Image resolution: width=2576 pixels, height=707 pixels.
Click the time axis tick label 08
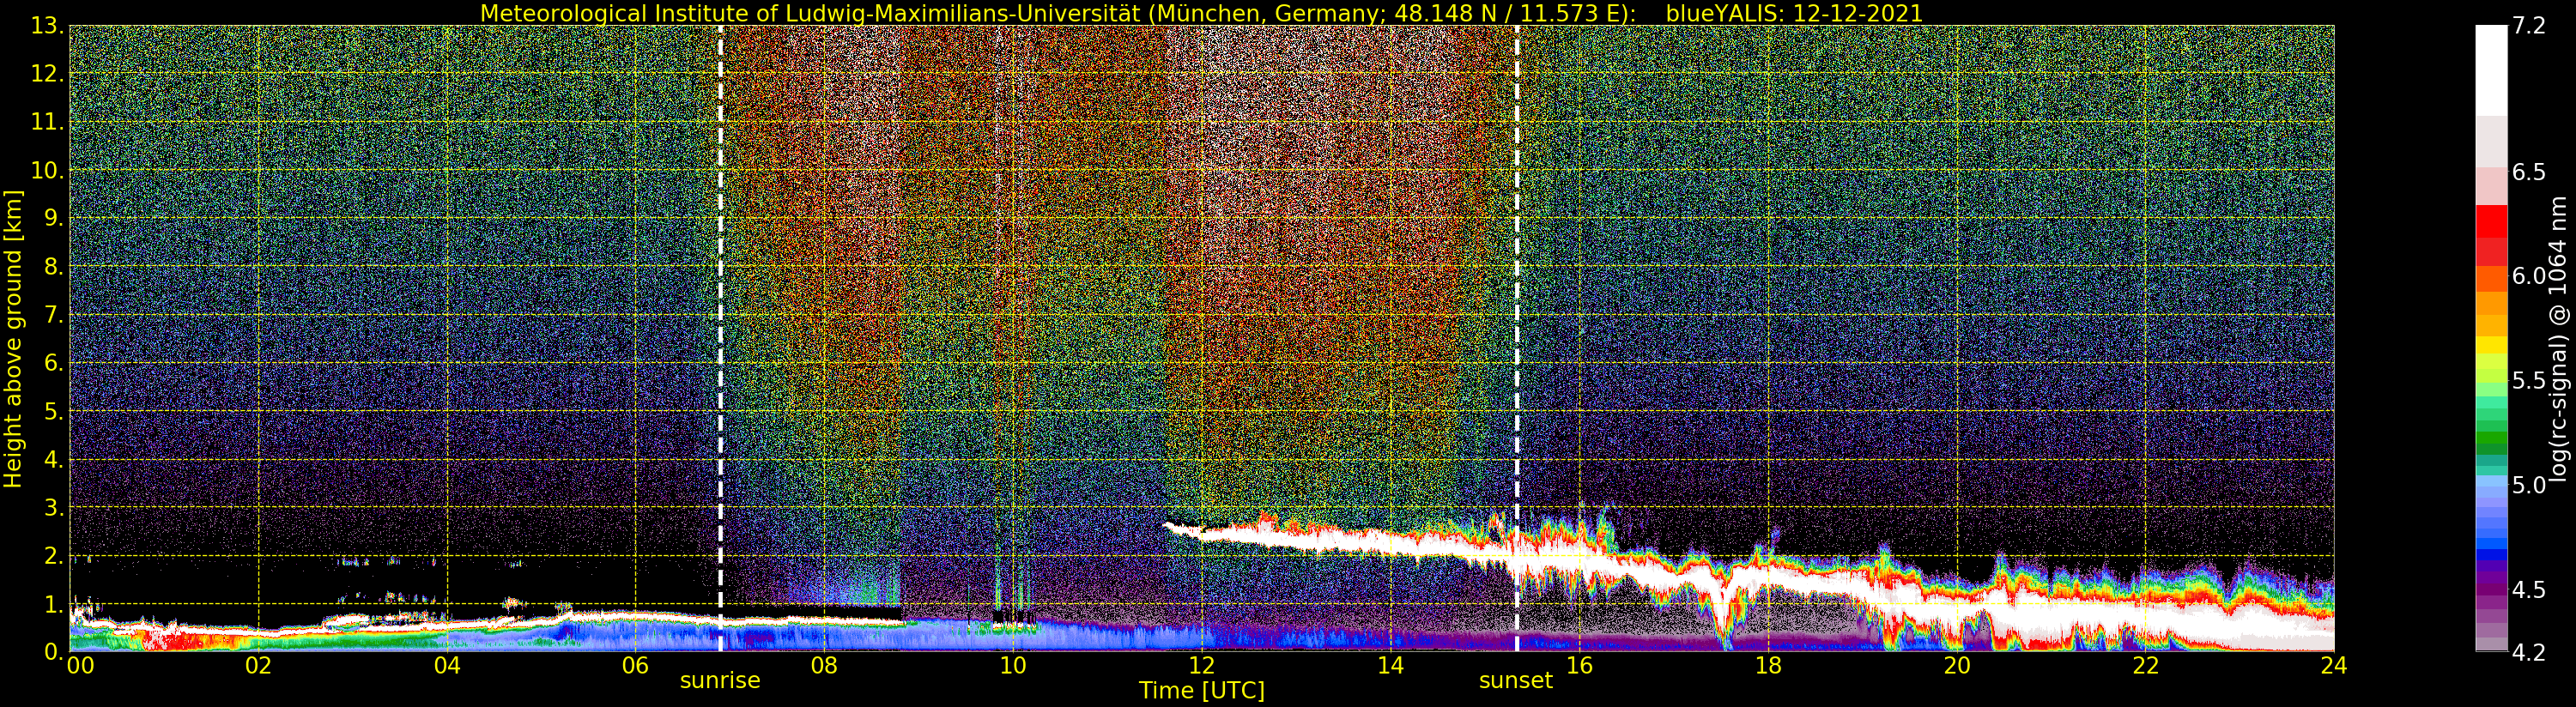point(824,665)
